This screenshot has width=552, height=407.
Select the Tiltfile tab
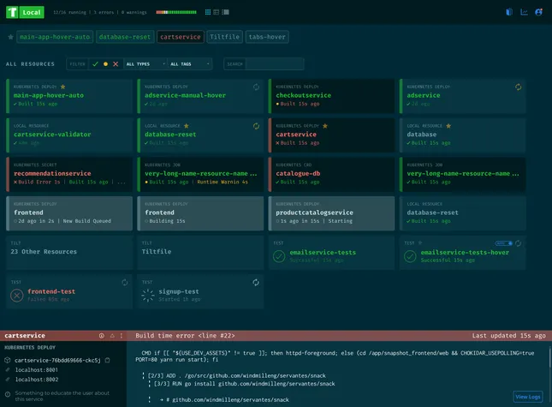(224, 37)
